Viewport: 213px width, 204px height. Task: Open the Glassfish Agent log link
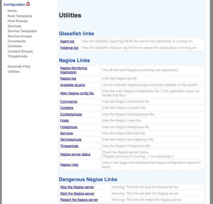[x=67, y=41]
